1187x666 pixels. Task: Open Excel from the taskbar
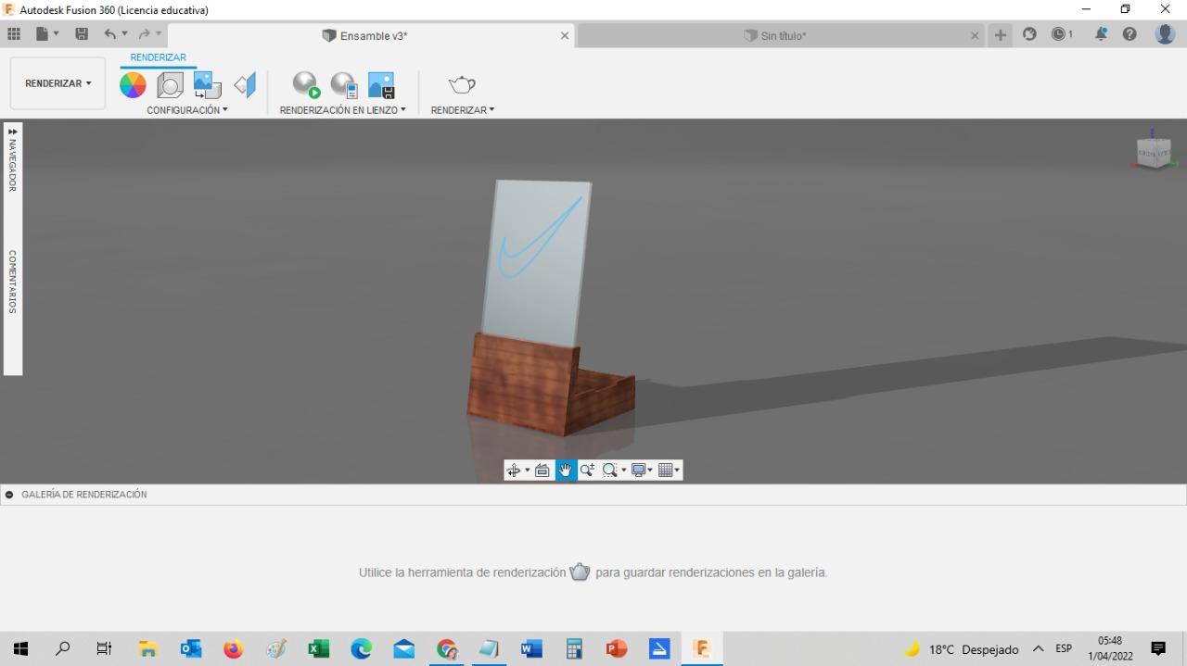tap(318, 649)
